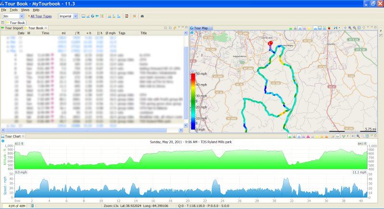Click the blue info icon in Tour Chart
Viewport: 384px width, 209px height.
point(3,141)
